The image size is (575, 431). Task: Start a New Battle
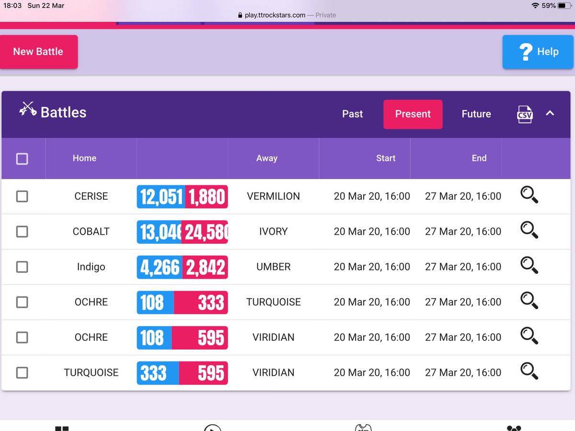[x=38, y=52]
